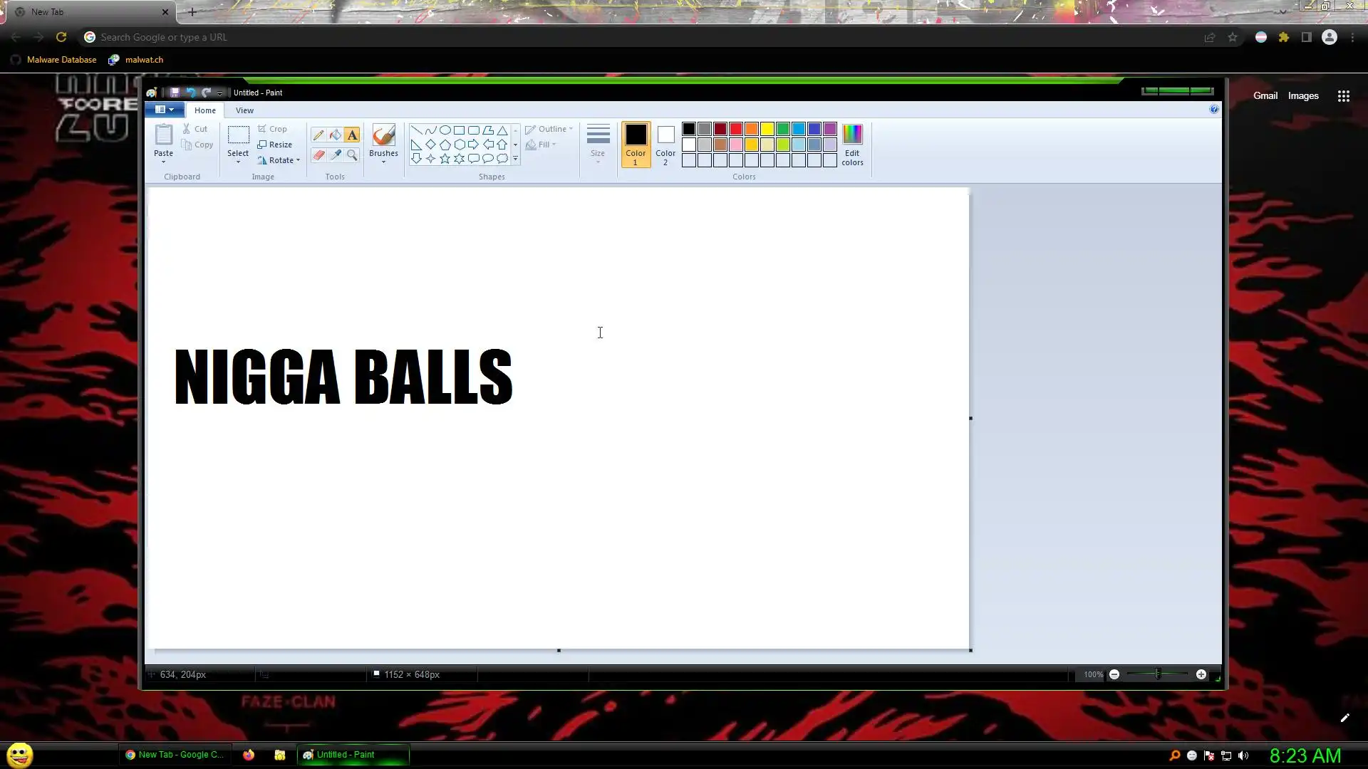Screen dimensions: 1368x769
Task: Expand the Select tool dropdown arrow
Action: pos(238,162)
